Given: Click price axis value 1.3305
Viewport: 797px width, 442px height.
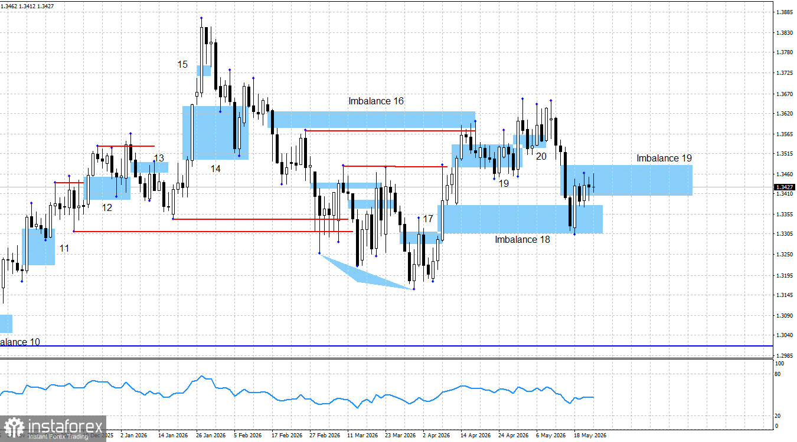Looking at the screenshot, I should pos(784,233).
